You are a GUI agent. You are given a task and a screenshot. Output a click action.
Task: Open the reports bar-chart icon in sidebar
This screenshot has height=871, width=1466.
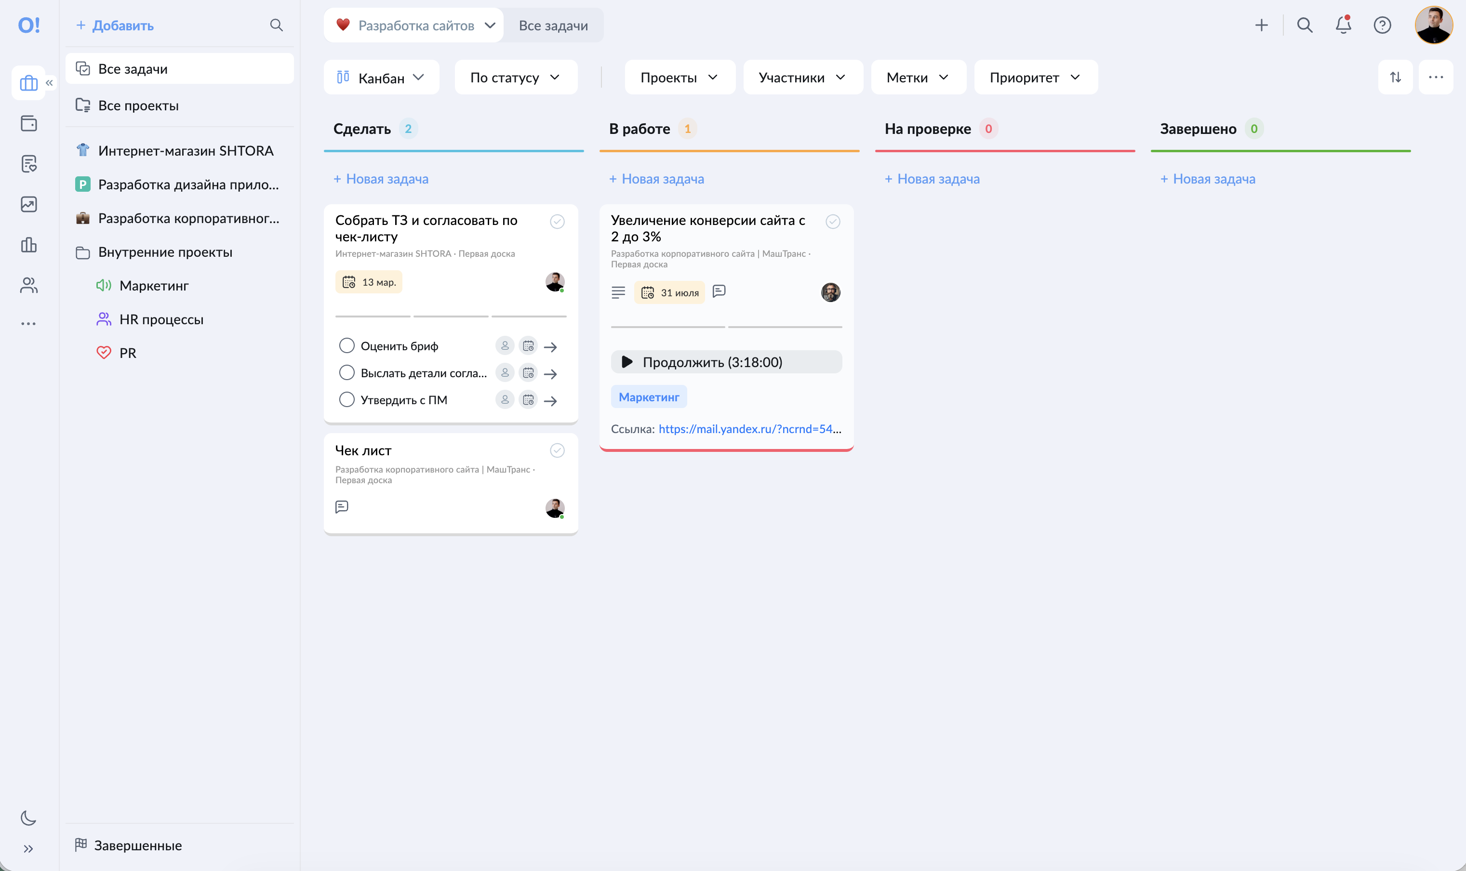click(x=28, y=245)
